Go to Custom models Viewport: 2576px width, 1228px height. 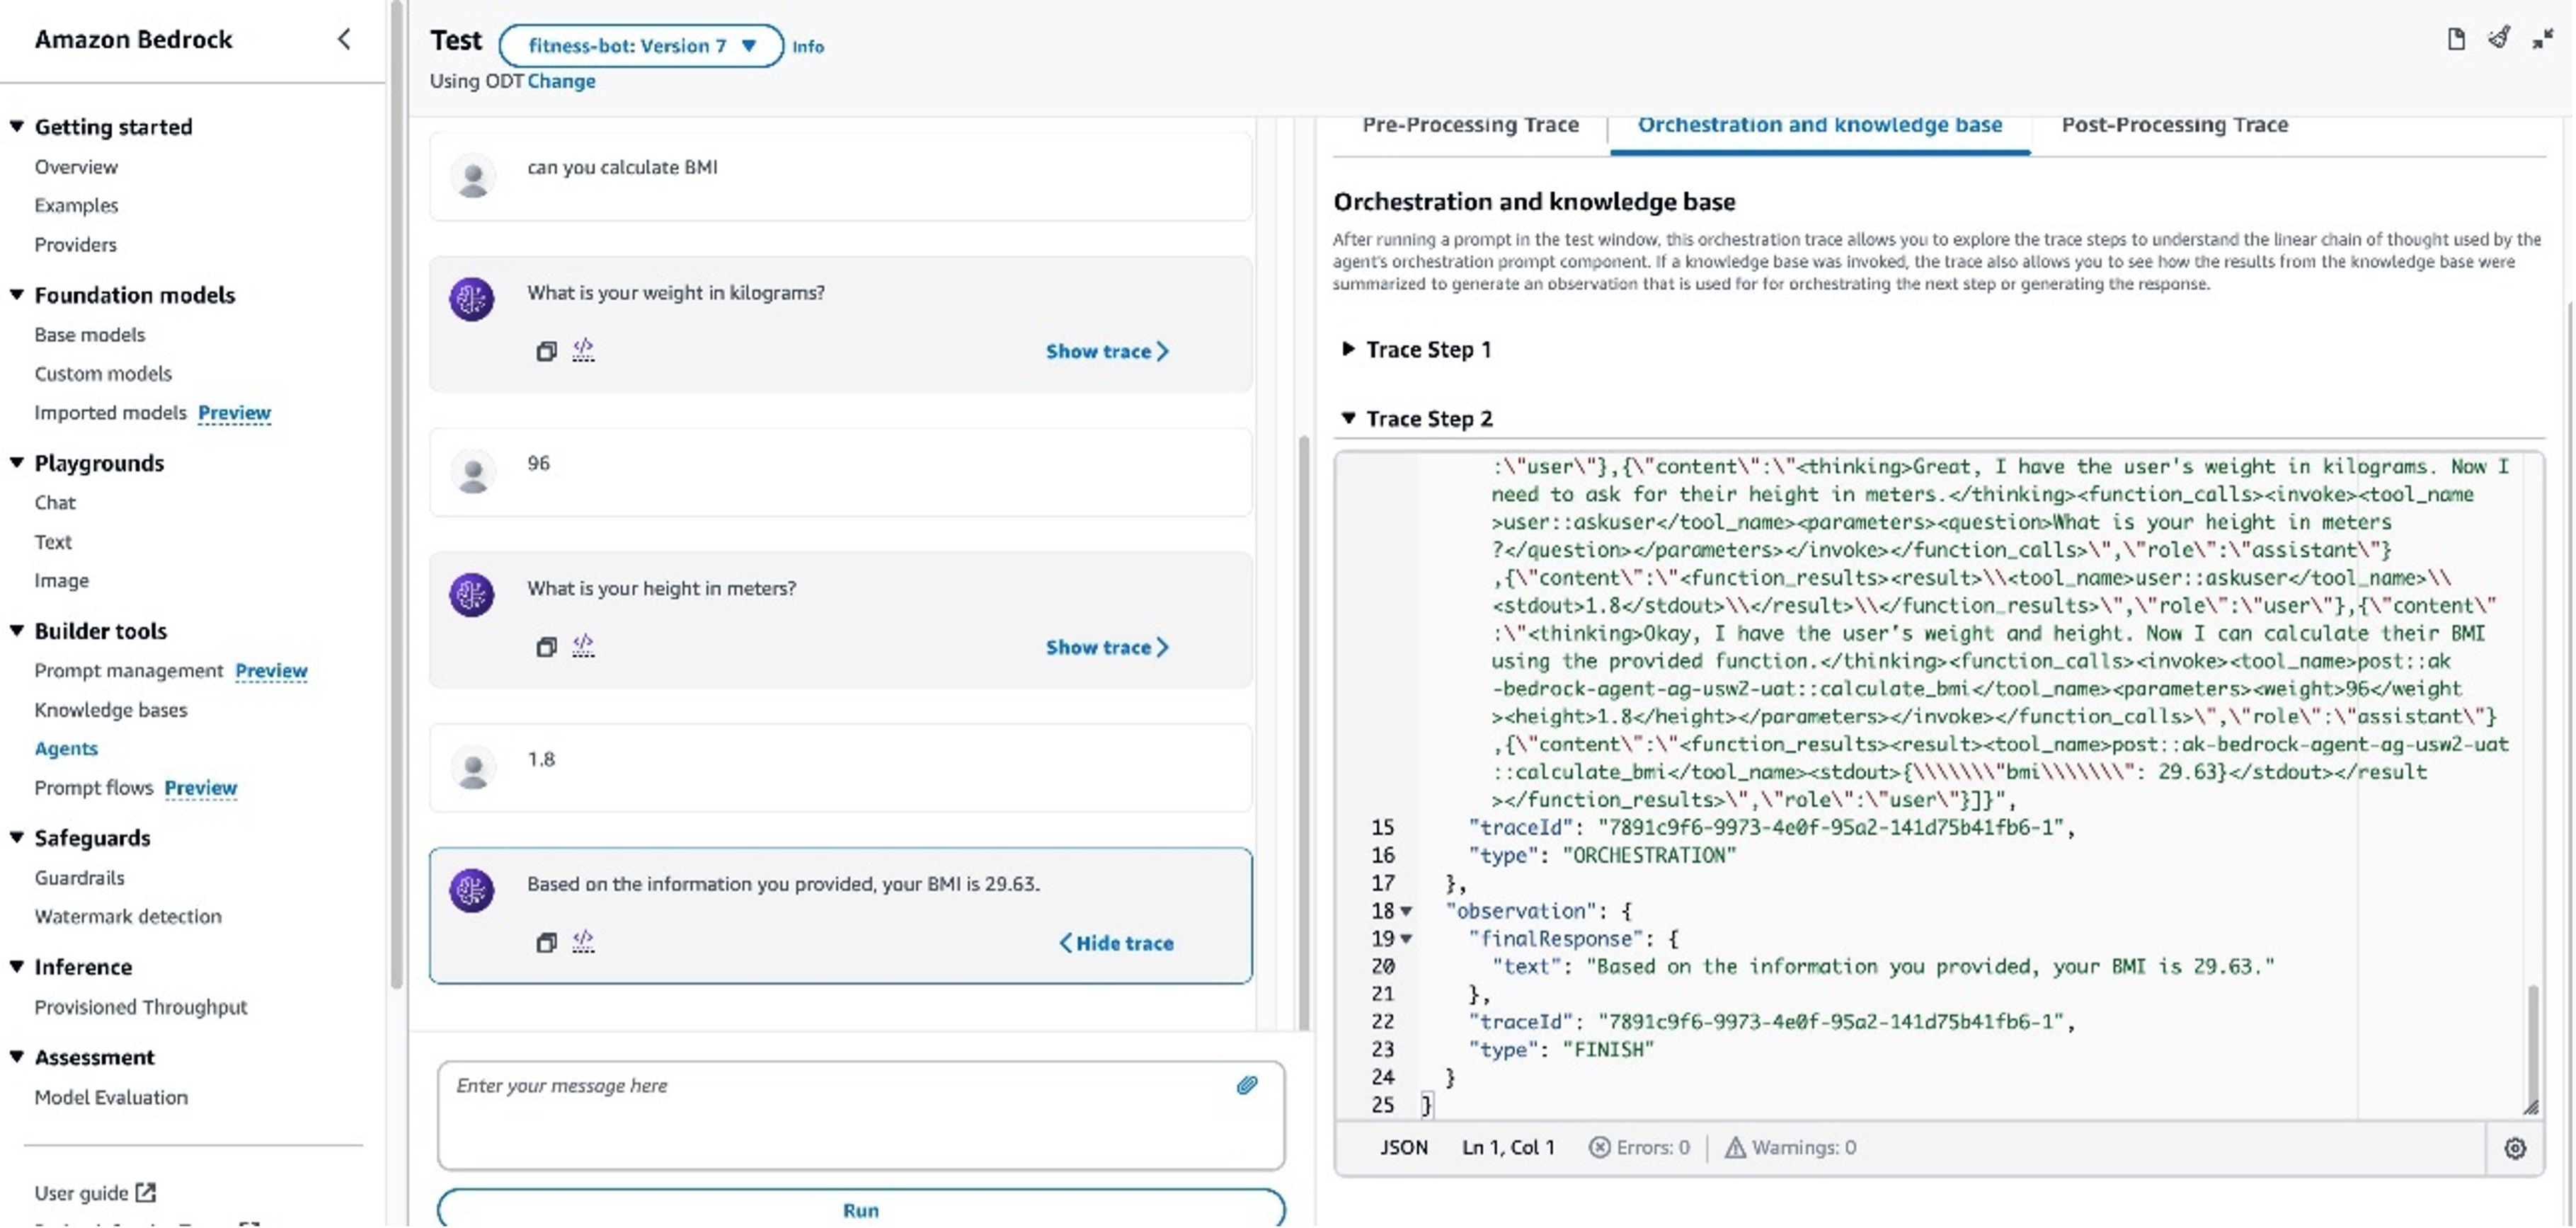pos(103,373)
